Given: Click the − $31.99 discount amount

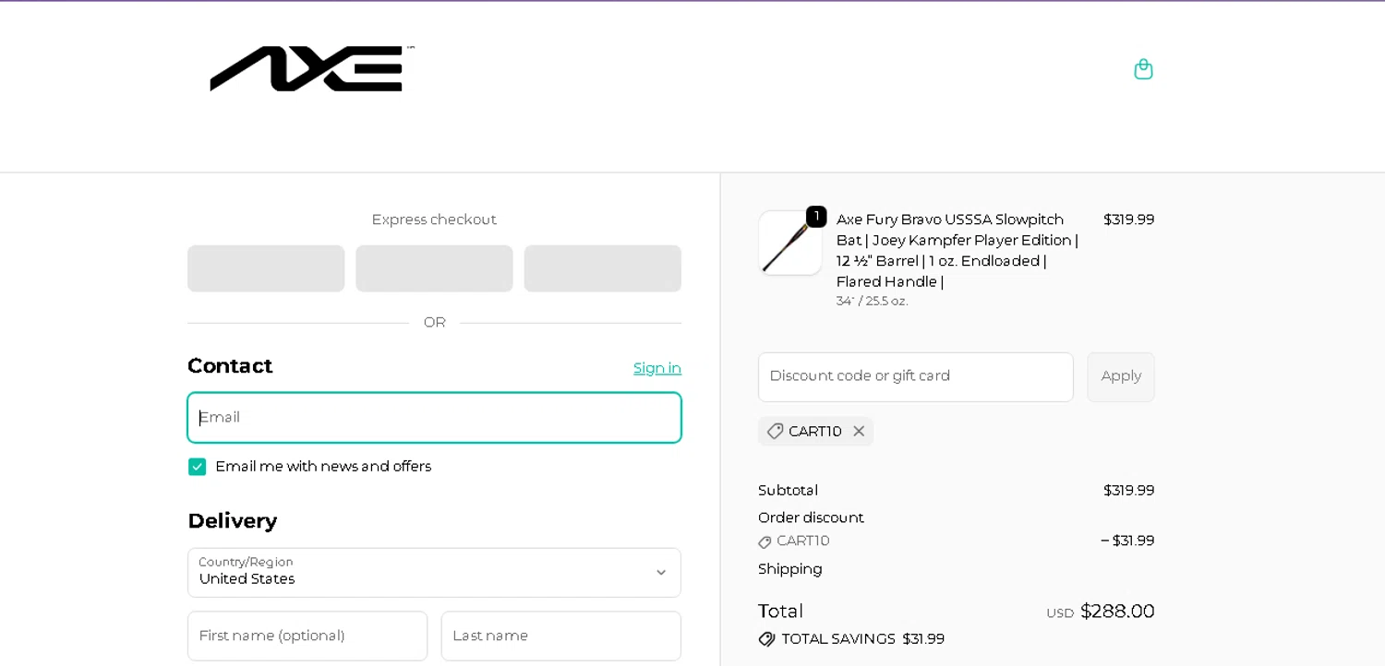Looking at the screenshot, I should 1127,541.
